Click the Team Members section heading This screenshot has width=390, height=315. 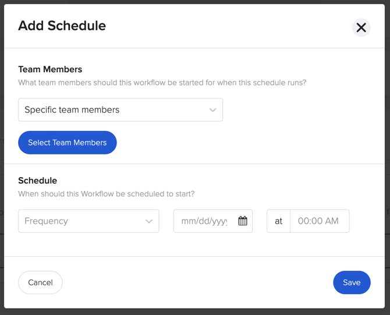pos(50,69)
